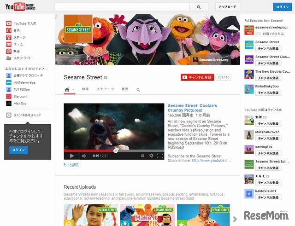
Task: Open the smiling man in orange shirt thumbnail
Action: click(x=203, y=215)
